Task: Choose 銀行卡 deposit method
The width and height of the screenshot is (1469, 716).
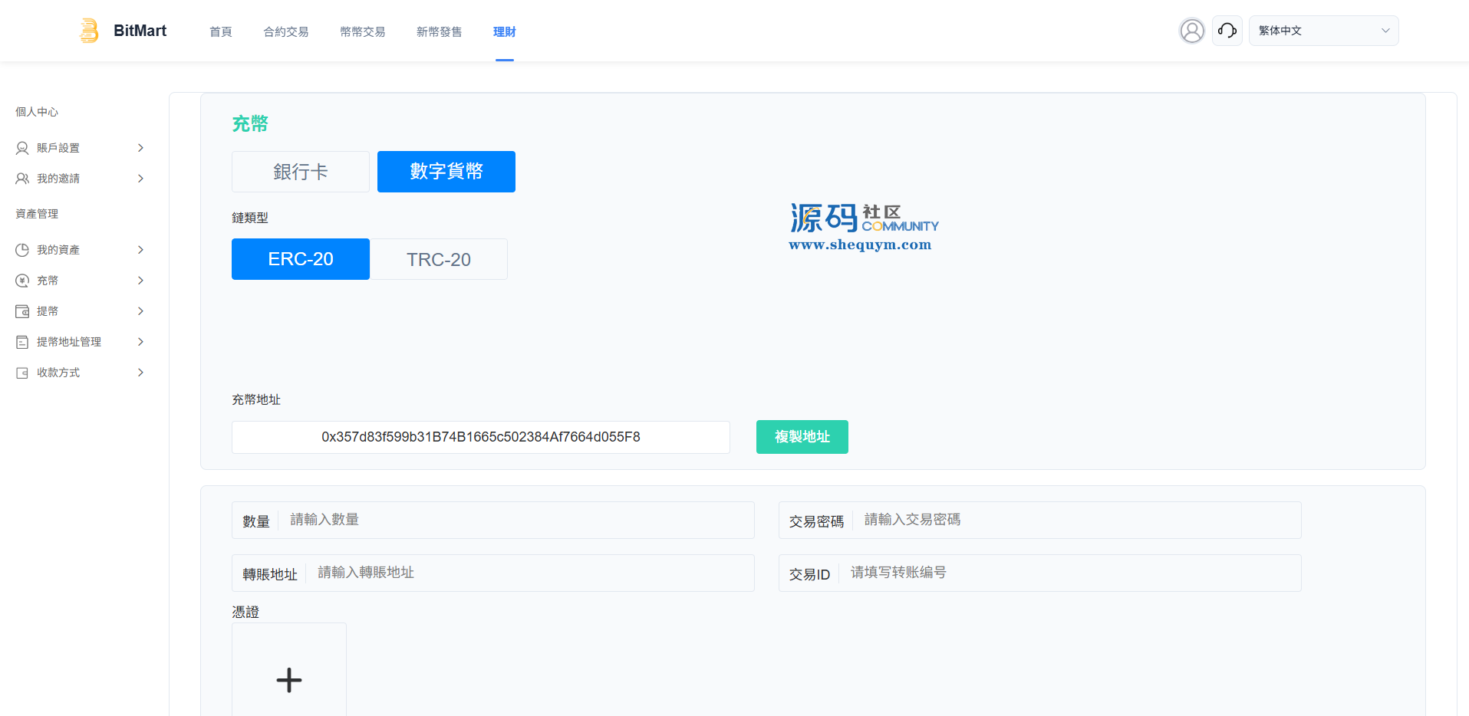Action: click(300, 172)
